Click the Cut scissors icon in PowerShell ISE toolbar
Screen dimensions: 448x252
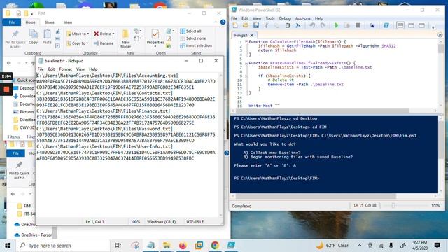click(x=266, y=25)
